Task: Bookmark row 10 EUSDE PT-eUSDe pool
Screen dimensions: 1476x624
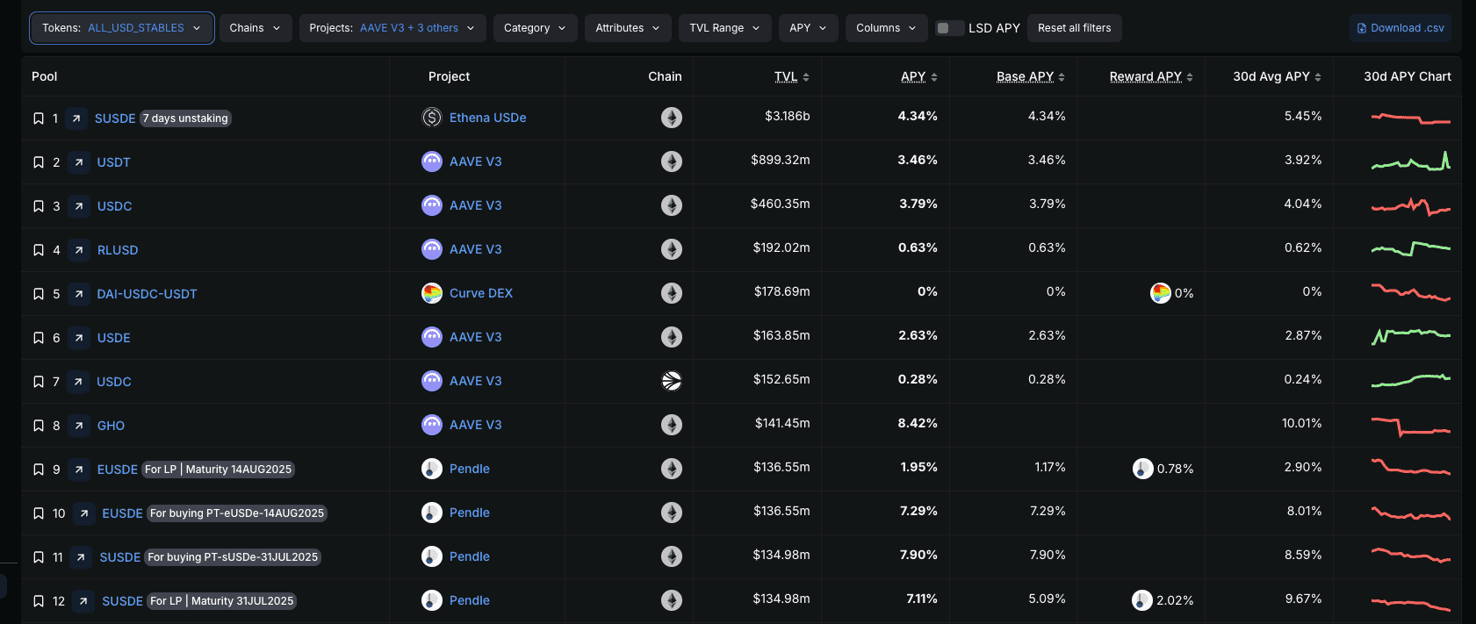Action: 39,513
